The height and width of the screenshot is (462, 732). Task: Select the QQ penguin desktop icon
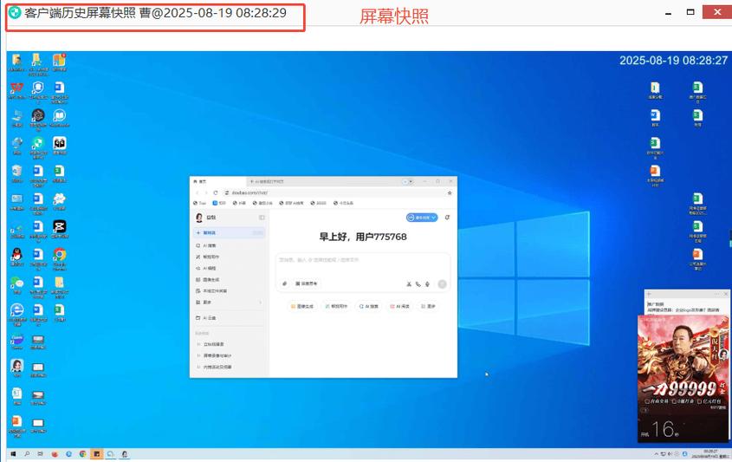click(x=16, y=257)
